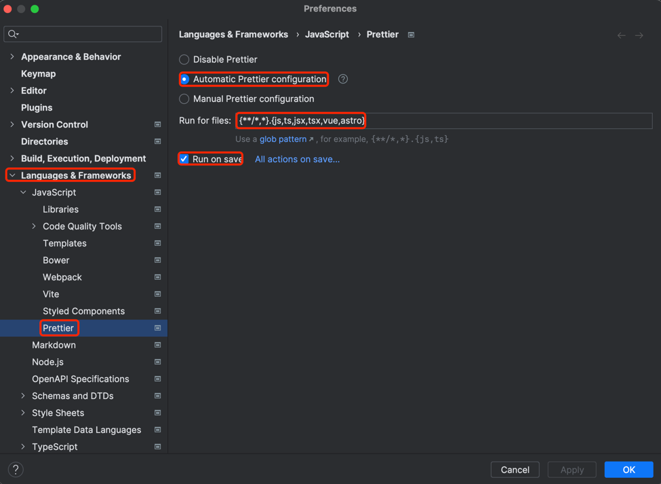661x484 pixels.
Task: Select Libraries under JavaScript
Action: 61,209
